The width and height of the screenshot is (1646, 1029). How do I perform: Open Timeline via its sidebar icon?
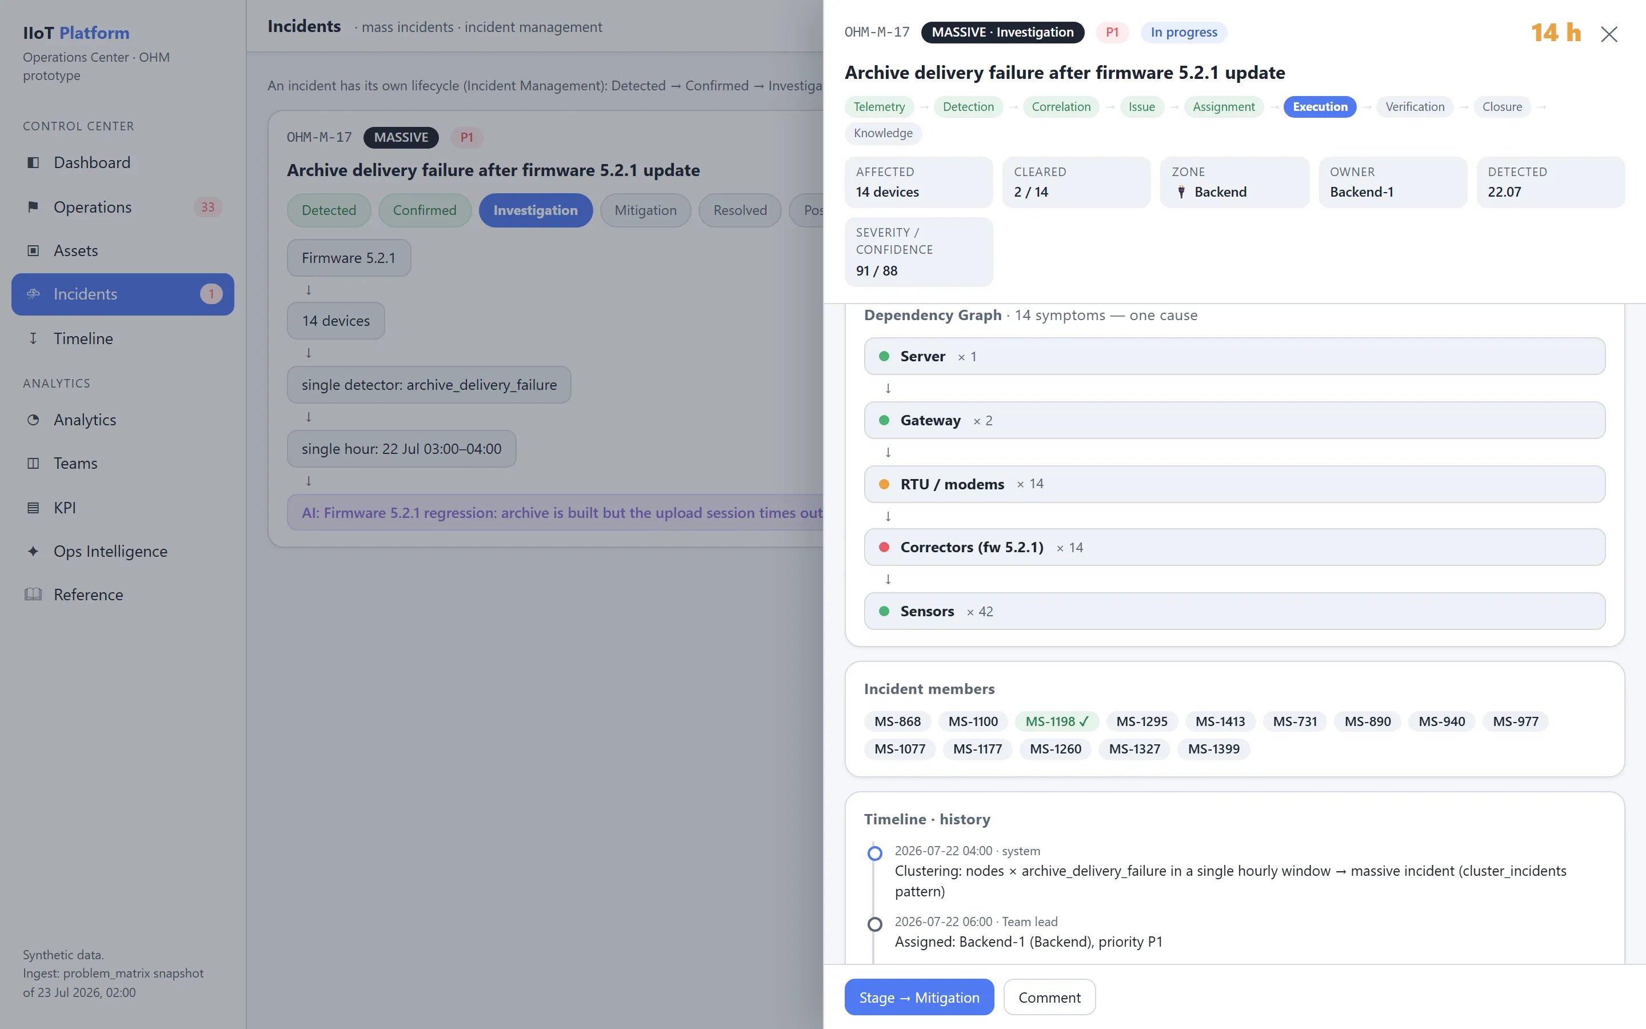point(33,338)
